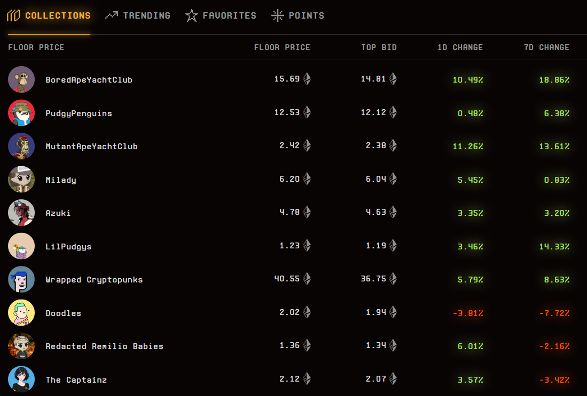
Task: Click ETH icon beside 1.34 top bid
Action: (393, 345)
